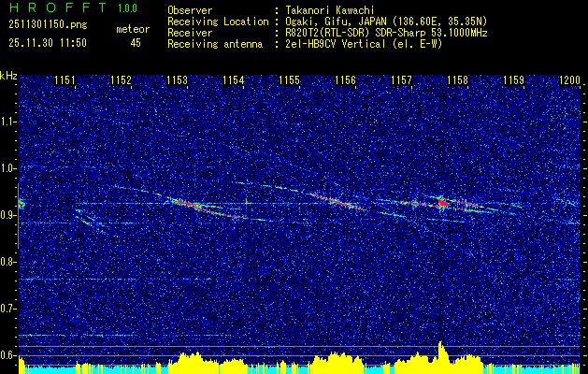Select the meteor count value 45
The image size is (588, 374).
(136, 43)
